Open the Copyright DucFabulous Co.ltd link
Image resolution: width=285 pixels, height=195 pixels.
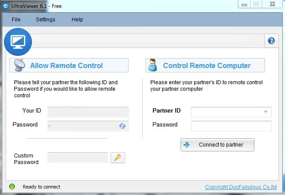(241, 187)
